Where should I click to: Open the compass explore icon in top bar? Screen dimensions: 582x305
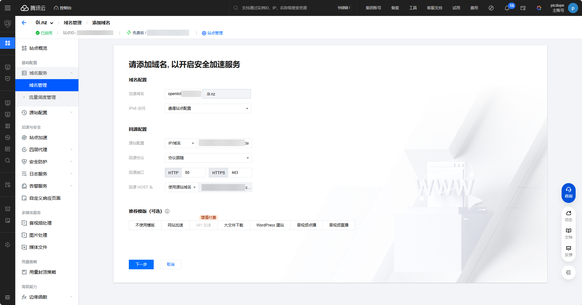pyautogui.click(x=491, y=8)
